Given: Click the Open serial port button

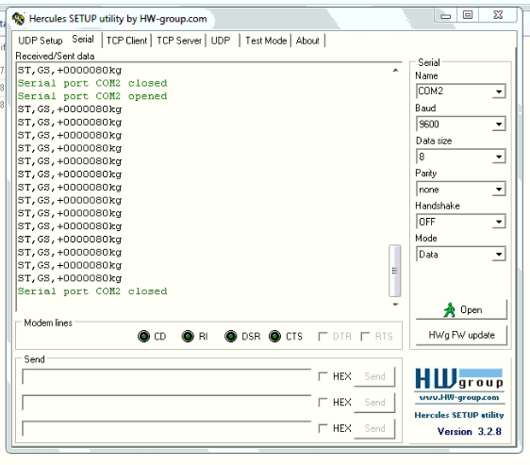Looking at the screenshot, I should pos(461,309).
